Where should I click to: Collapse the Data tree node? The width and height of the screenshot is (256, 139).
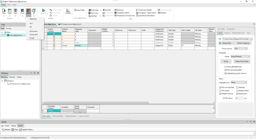pyautogui.click(x=2, y=32)
